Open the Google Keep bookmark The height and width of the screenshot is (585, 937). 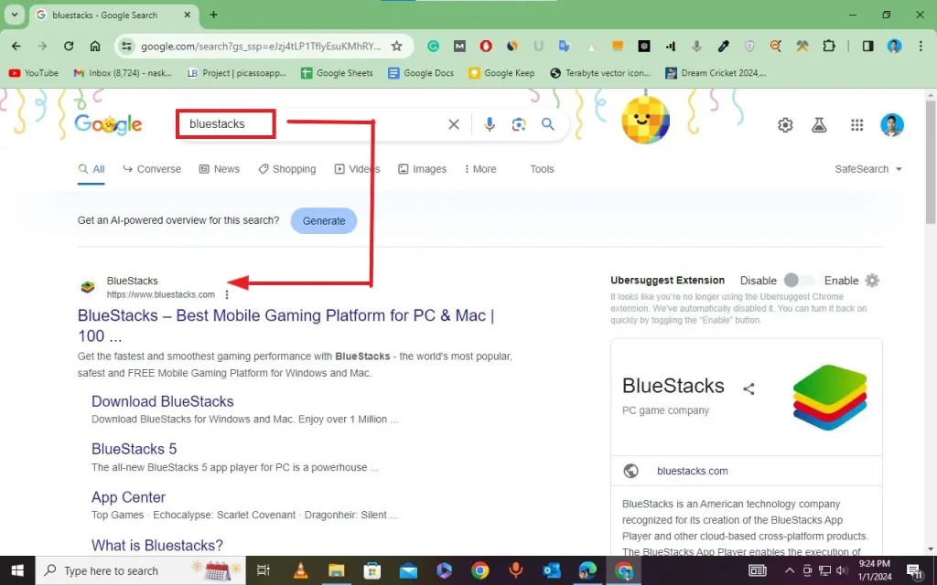point(501,73)
